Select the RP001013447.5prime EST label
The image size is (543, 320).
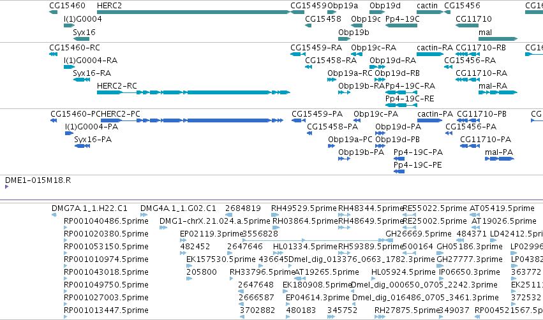click(106, 310)
